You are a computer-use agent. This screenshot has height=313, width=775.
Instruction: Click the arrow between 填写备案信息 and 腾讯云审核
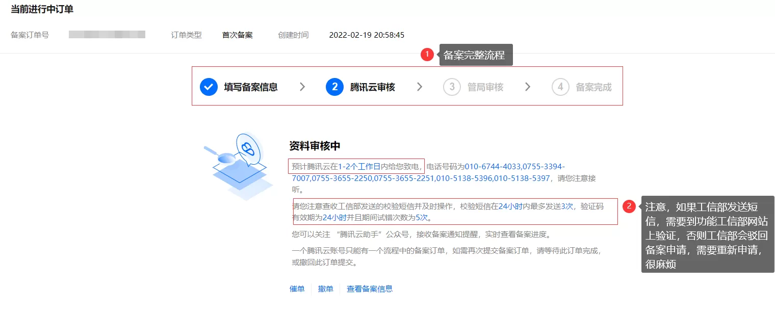coord(303,87)
